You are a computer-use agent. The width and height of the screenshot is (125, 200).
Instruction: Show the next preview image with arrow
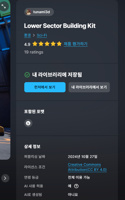point(5,178)
